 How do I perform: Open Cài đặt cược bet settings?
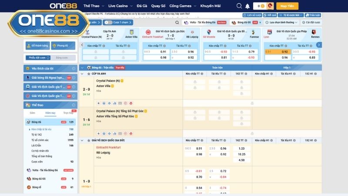[311, 23]
